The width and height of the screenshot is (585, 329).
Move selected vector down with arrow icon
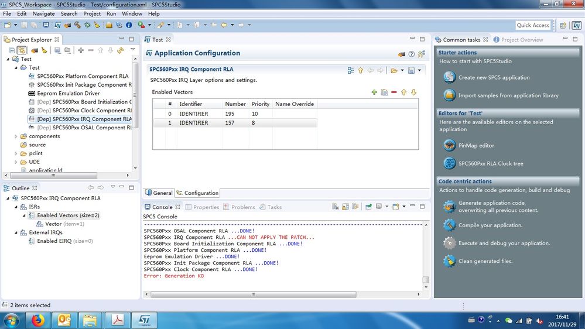tap(414, 92)
